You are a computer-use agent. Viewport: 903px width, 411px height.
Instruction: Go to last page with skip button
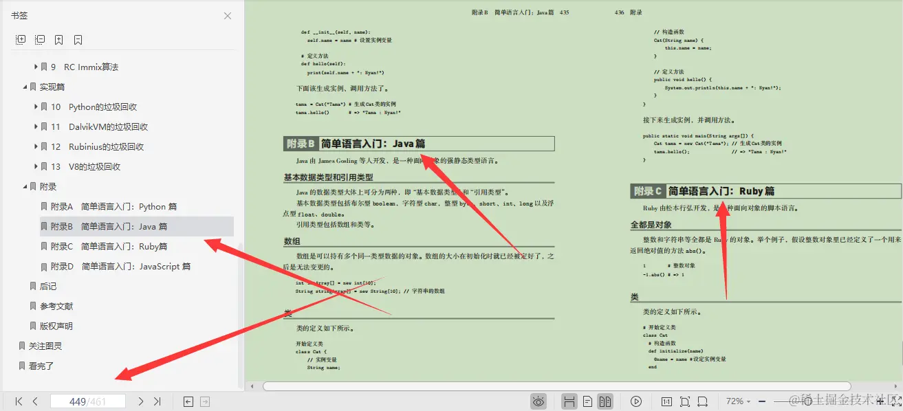point(155,402)
